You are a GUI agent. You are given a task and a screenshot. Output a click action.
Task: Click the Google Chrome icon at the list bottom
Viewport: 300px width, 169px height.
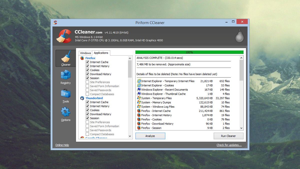[82, 138]
